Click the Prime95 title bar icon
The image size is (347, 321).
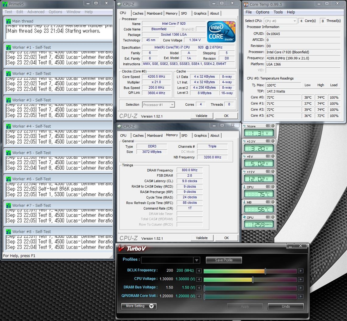(5, 4)
